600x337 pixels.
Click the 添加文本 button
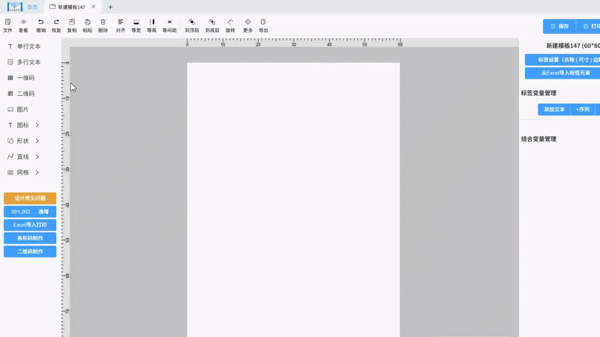[x=553, y=109]
